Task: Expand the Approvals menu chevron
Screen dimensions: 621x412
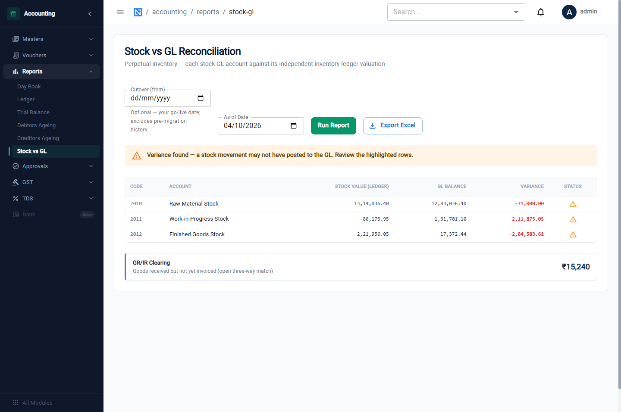Action: pyautogui.click(x=91, y=166)
